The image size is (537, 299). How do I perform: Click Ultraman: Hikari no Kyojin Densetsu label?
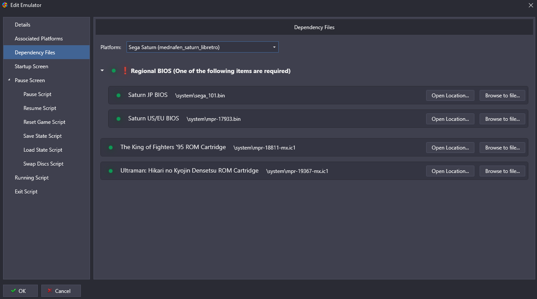(190, 171)
